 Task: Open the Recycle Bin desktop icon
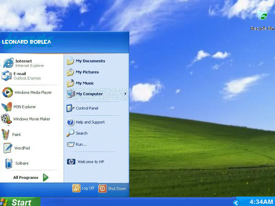[262, 15]
